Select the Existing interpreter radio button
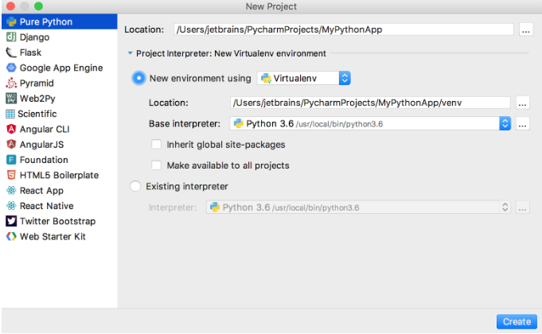Screen dimensions: 542x334 pyautogui.click(x=135, y=187)
